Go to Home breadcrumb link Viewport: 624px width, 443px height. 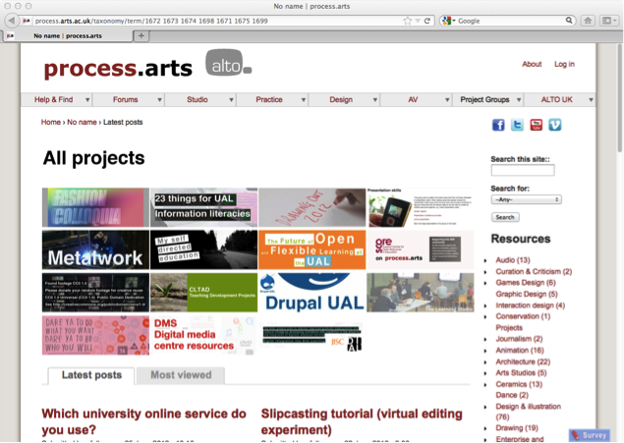pos(50,122)
